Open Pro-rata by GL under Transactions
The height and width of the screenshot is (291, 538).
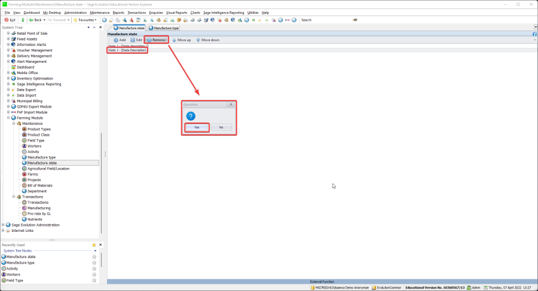(x=39, y=213)
